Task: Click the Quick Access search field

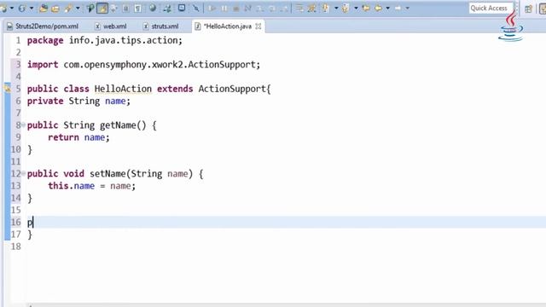Action: pos(491,8)
